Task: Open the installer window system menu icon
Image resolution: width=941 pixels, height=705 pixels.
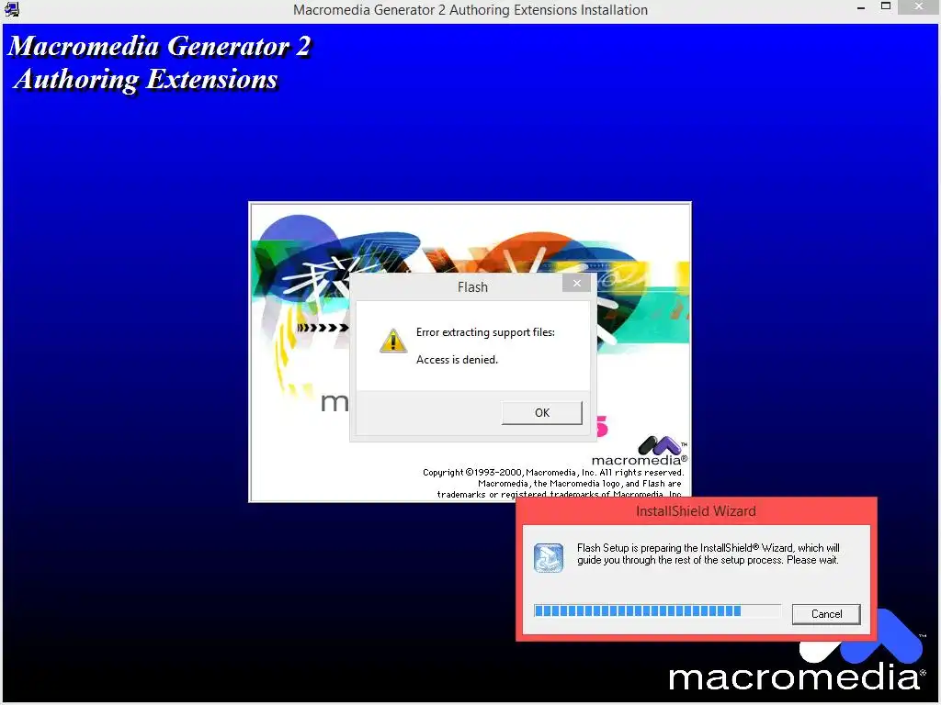Action: coord(11,9)
